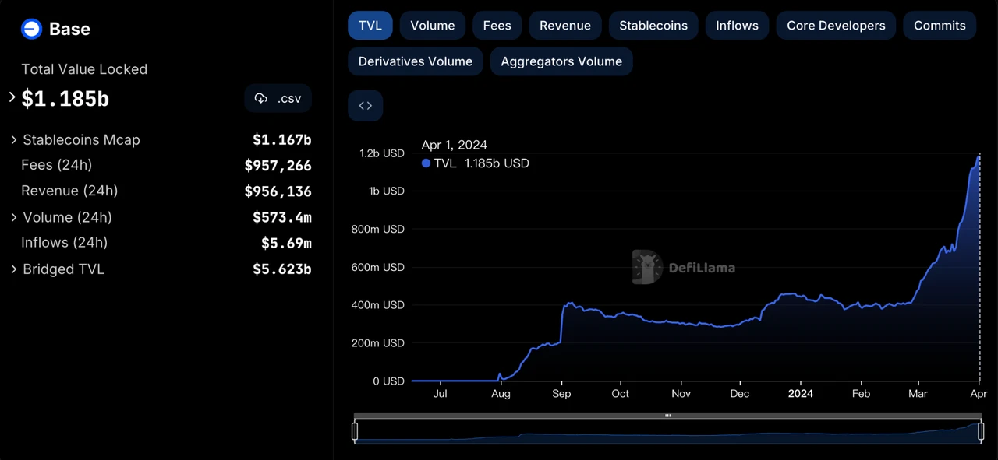The height and width of the screenshot is (460, 998).
Task: Expand the Volume (24h) row
Action: [x=14, y=217]
